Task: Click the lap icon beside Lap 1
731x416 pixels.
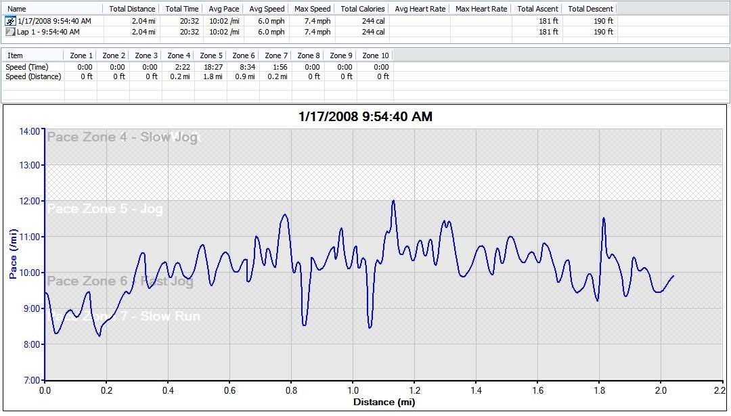Action: click(x=9, y=32)
